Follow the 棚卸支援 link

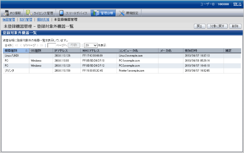[43, 20]
